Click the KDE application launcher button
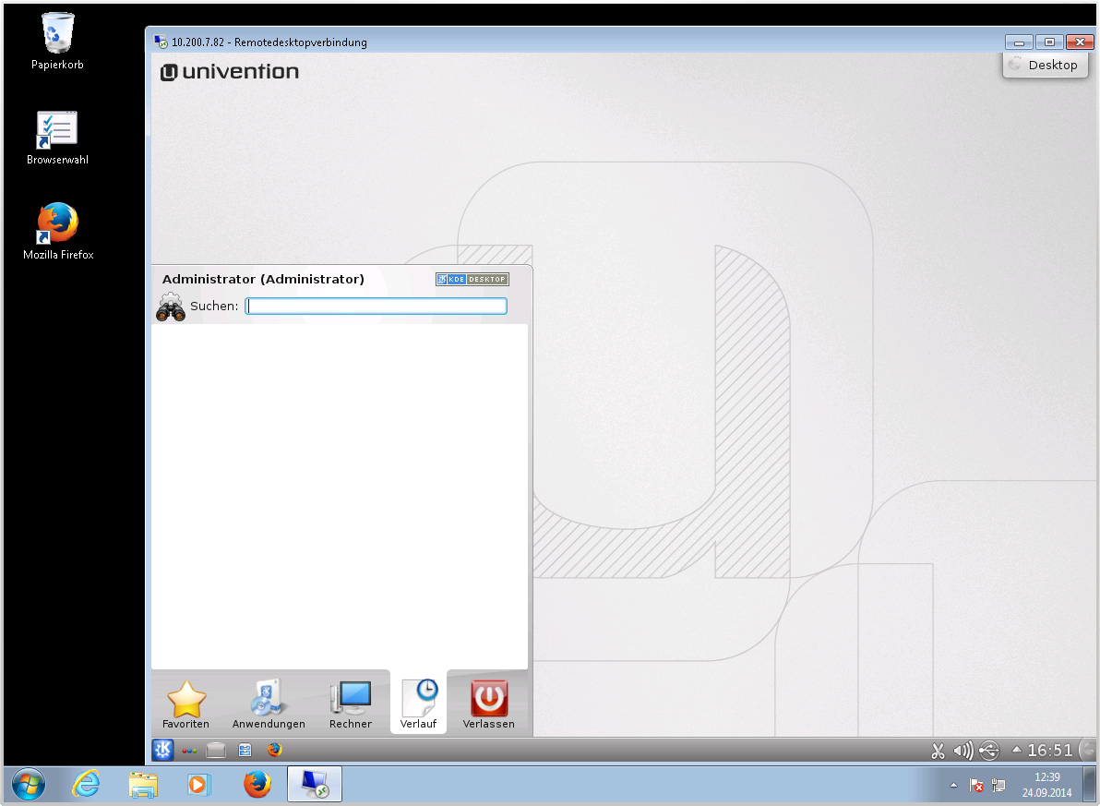 pos(162,750)
